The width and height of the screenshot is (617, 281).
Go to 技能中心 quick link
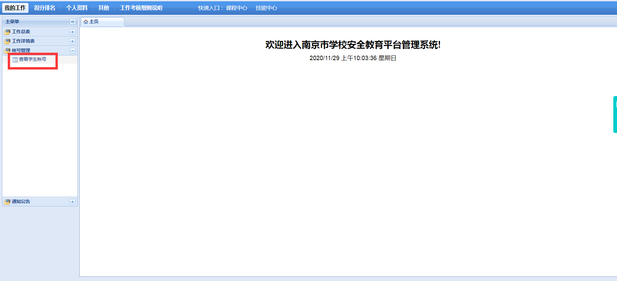pos(266,8)
